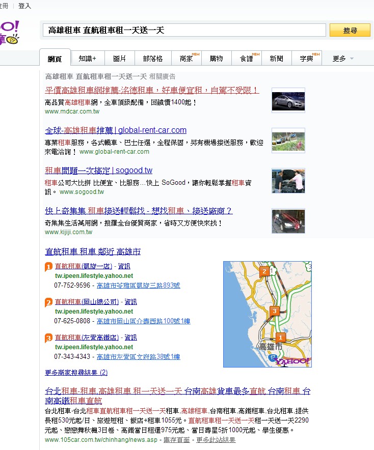The height and width of the screenshot is (450, 374).
Task: Click the red-lined car thumbnail for 奇集集
Action: (288, 221)
